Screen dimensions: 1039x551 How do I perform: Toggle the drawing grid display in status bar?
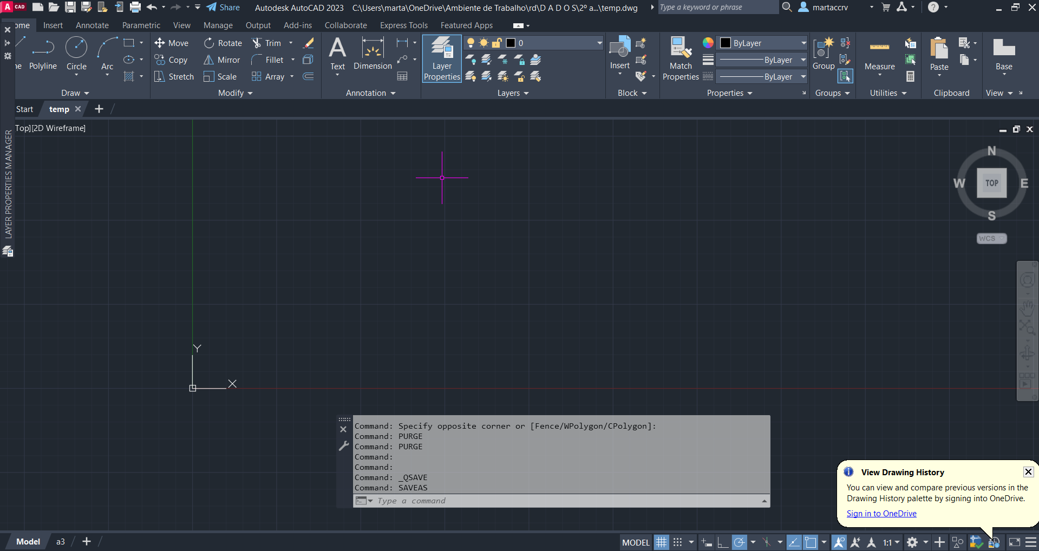(x=661, y=542)
